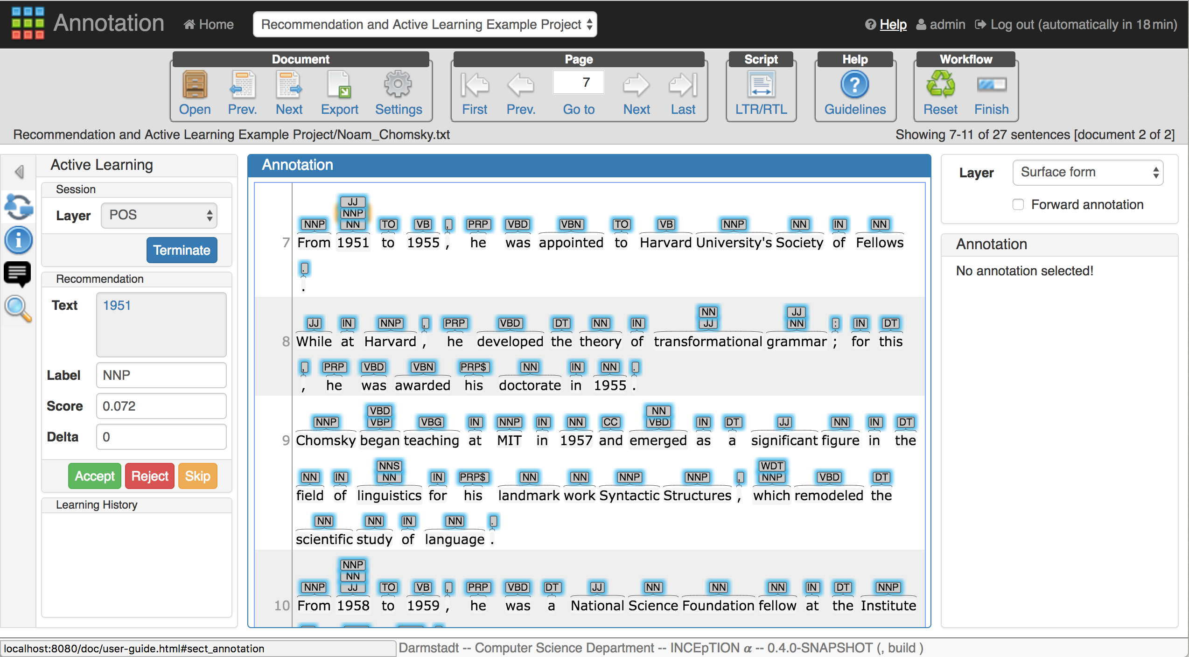
Task: Accept the recommendation
Action: click(x=95, y=476)
